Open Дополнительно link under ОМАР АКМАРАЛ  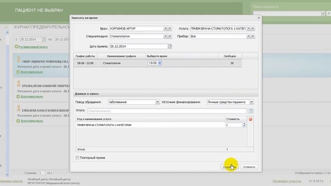[x=32, y=72]
